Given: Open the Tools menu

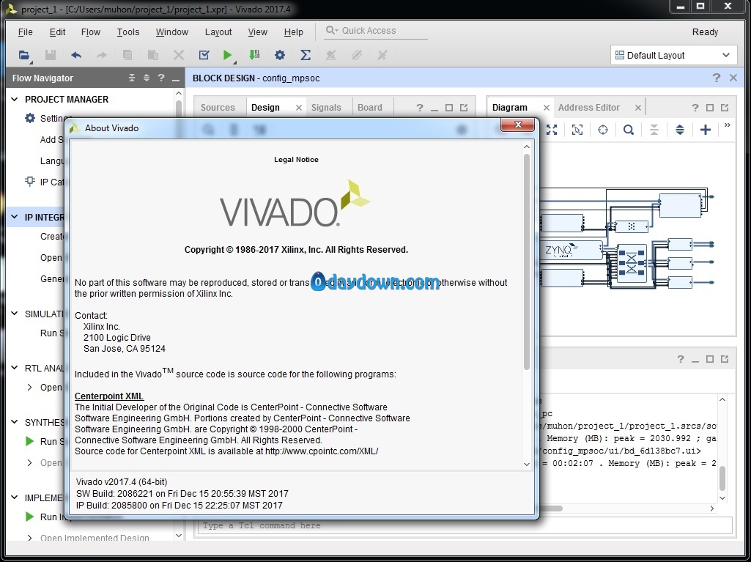Looking at the screenshot, I should (128, 32).
